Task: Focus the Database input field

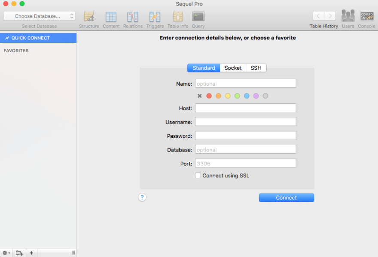Action: pyautogui.click(x=245, y=149)
